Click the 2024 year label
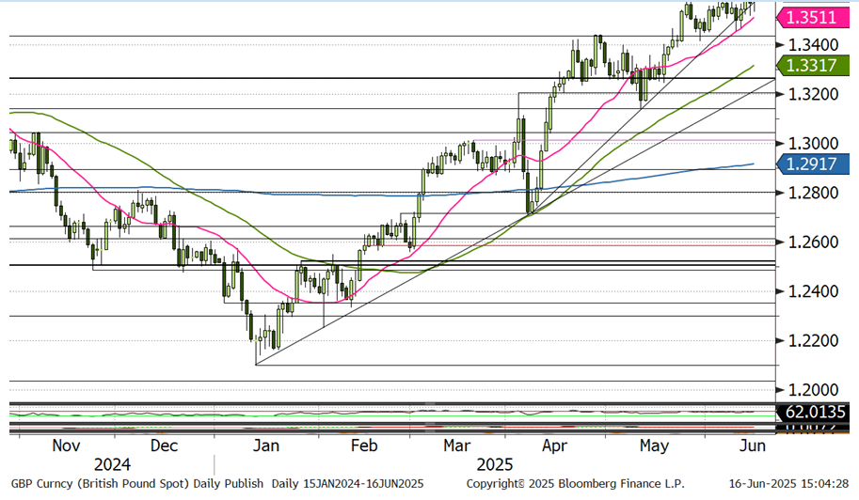 pos(112,464)
